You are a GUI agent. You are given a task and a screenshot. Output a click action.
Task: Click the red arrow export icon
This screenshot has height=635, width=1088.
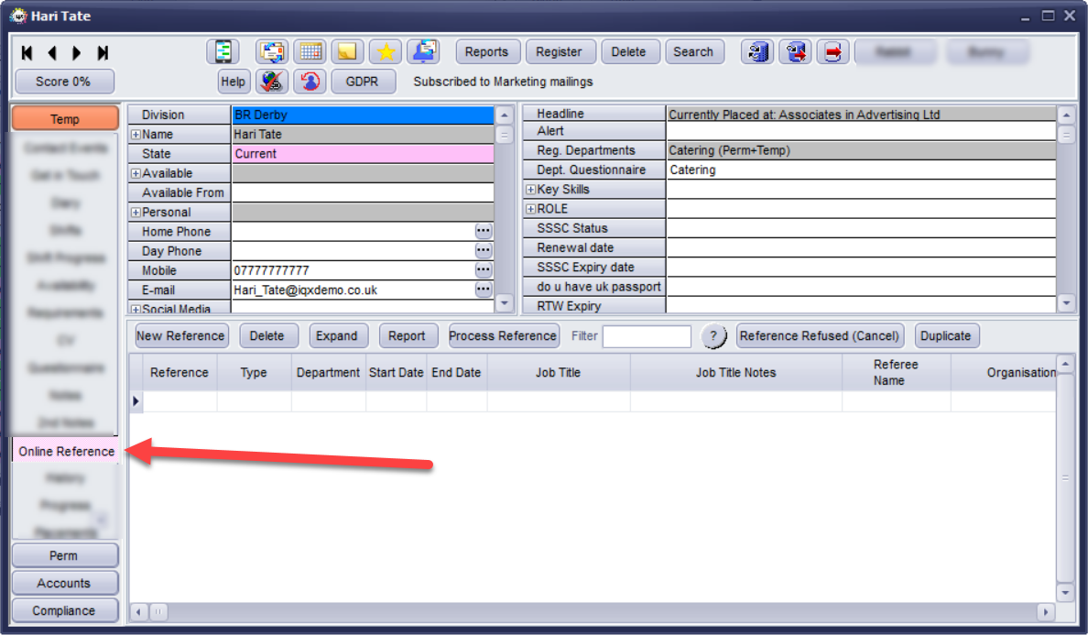pos(832,52)
